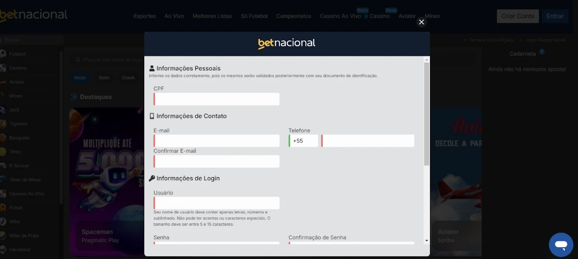Open the Jogo Responsável link
The height and width of the screenshot is (259, 578).
546,40
